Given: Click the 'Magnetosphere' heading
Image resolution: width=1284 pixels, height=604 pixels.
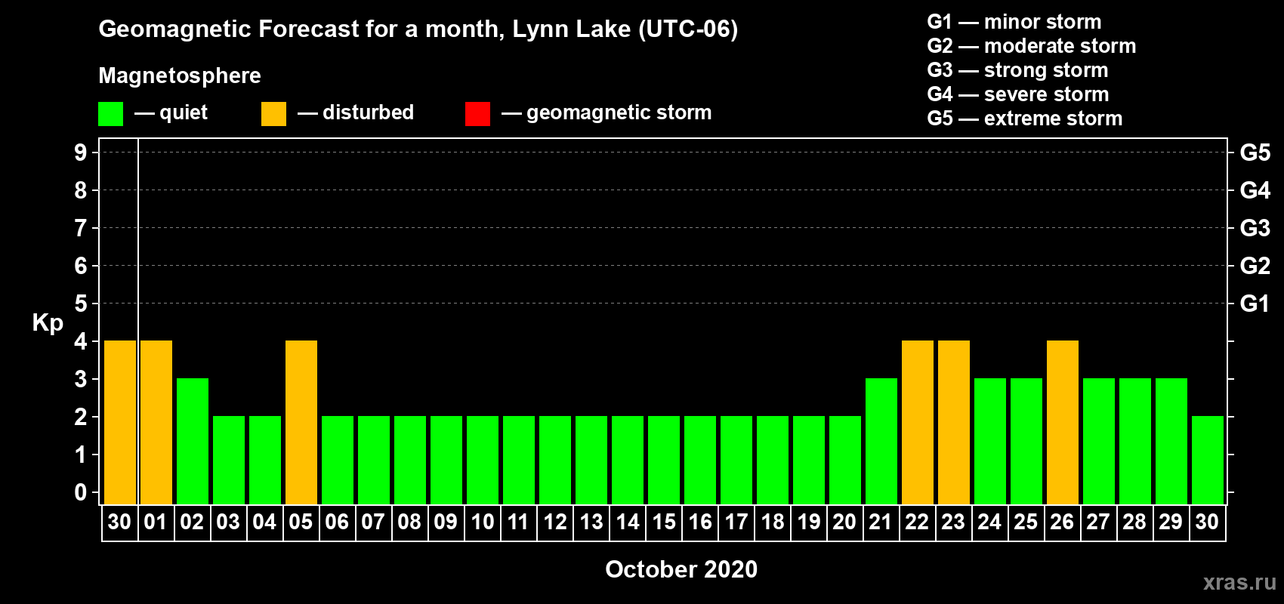Looking at the screenshot, I should (180, 75).
